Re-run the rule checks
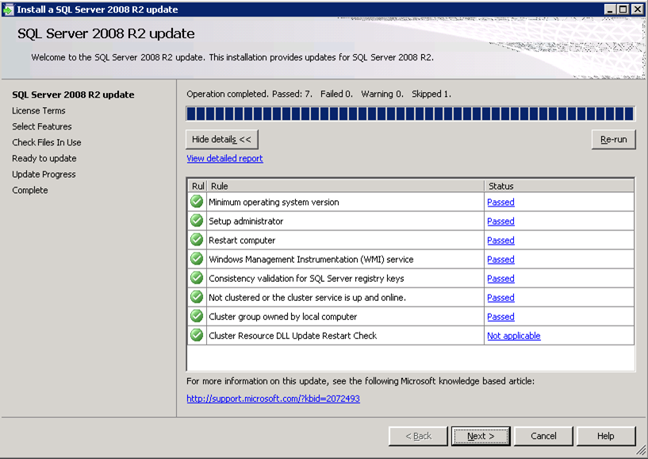This screenshot has width=648, height=459. 614,140
